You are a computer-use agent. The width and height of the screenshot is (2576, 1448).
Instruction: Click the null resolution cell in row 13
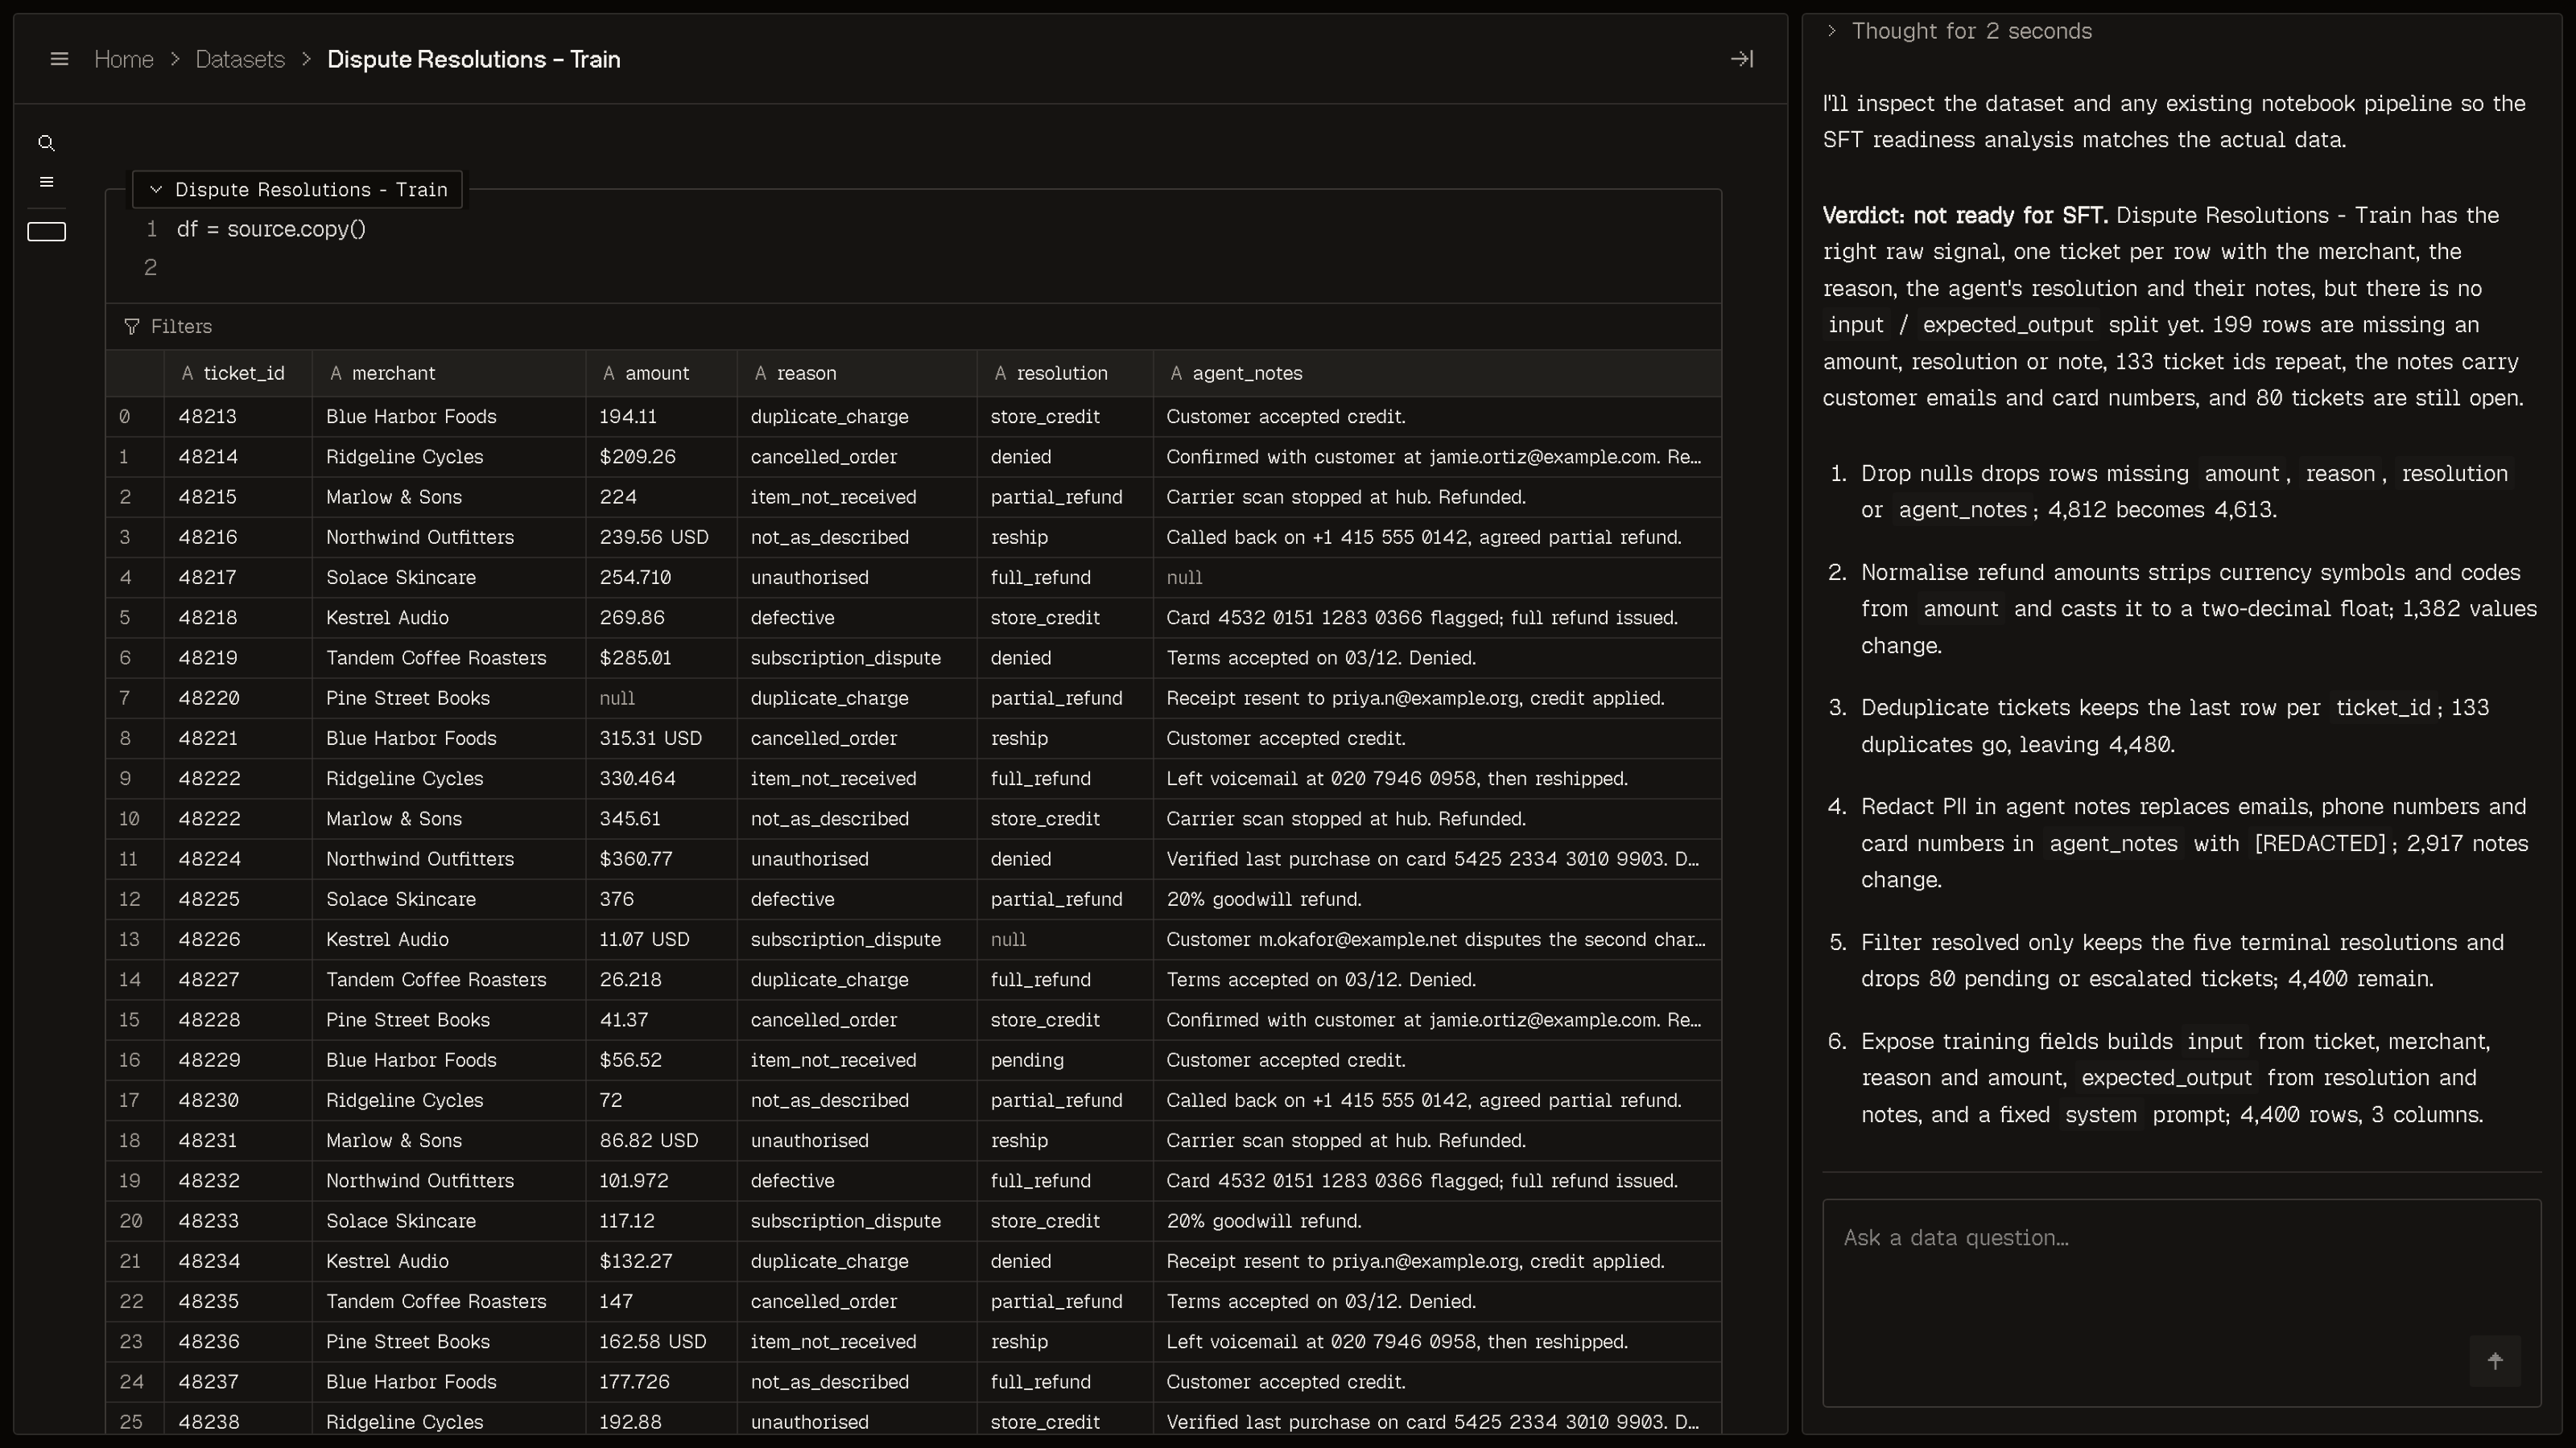pyautogui.click(x=1065, y=940)
